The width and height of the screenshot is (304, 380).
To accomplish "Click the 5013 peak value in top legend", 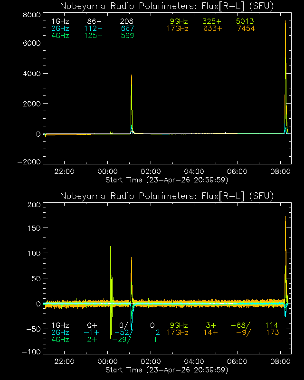I will tap(245, 22).
